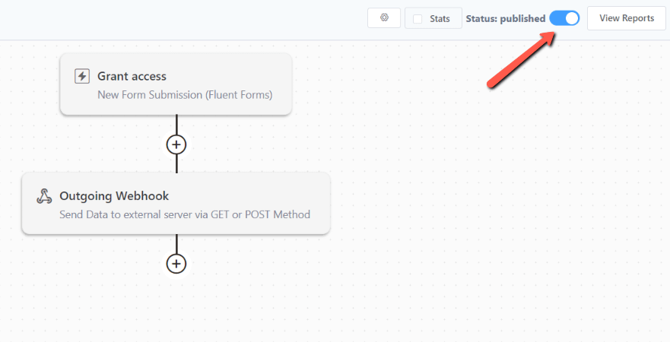Click an empty dotted canvas area
The height and width of the screenshot is (342, 670).
point(470,214)
